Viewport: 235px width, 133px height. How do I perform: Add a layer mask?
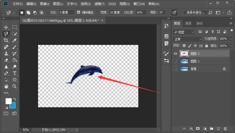pyautogui.click(x=198, y=128)
